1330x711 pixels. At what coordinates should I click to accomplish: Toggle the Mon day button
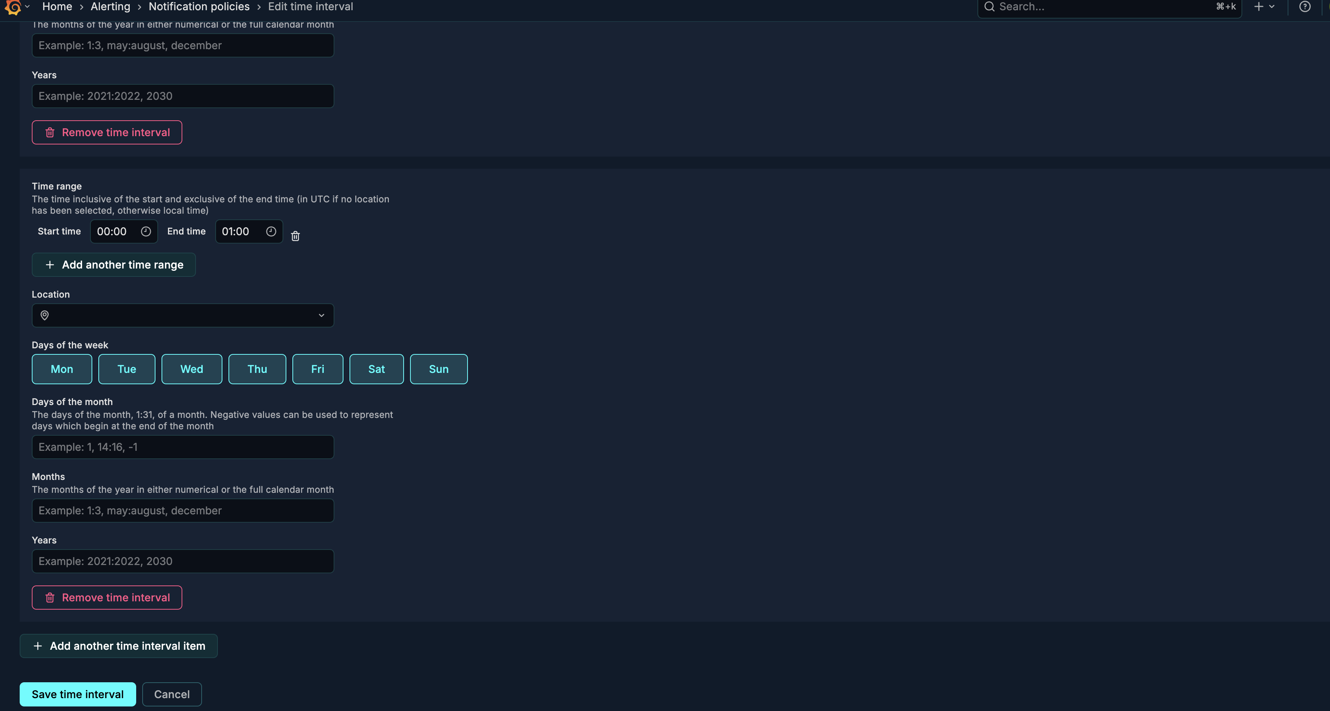coord(62,369)
